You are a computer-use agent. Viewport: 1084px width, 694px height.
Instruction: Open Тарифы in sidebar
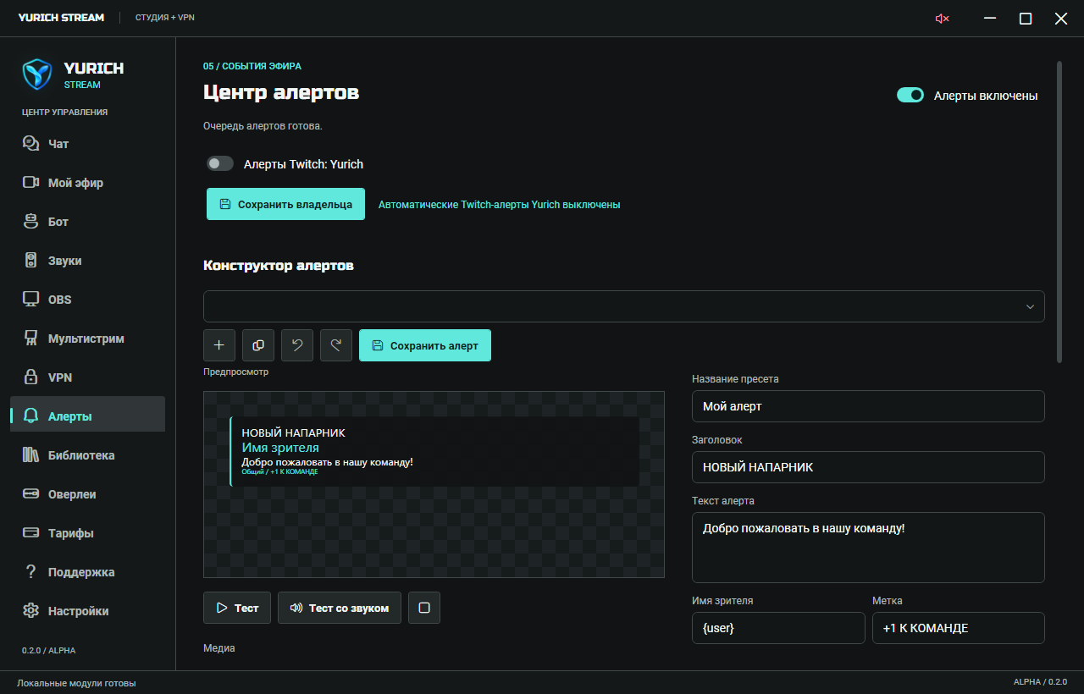tap(87, 533)
